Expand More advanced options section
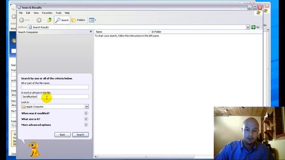 coord(86,125)
